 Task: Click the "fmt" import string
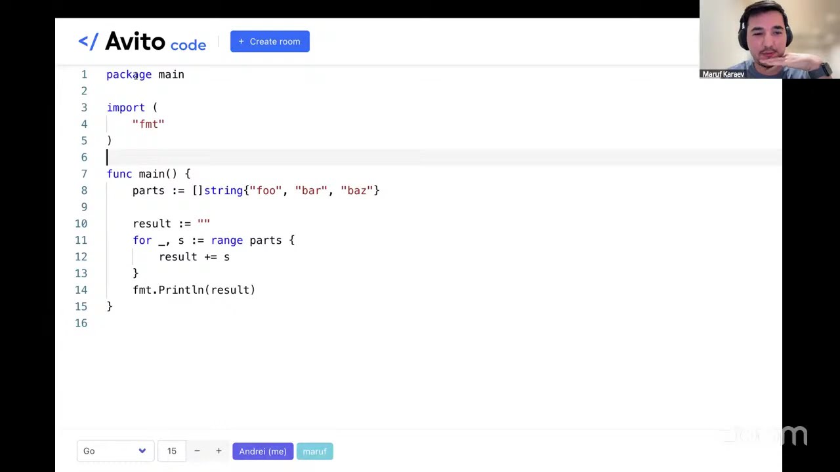tap(148, 124)
